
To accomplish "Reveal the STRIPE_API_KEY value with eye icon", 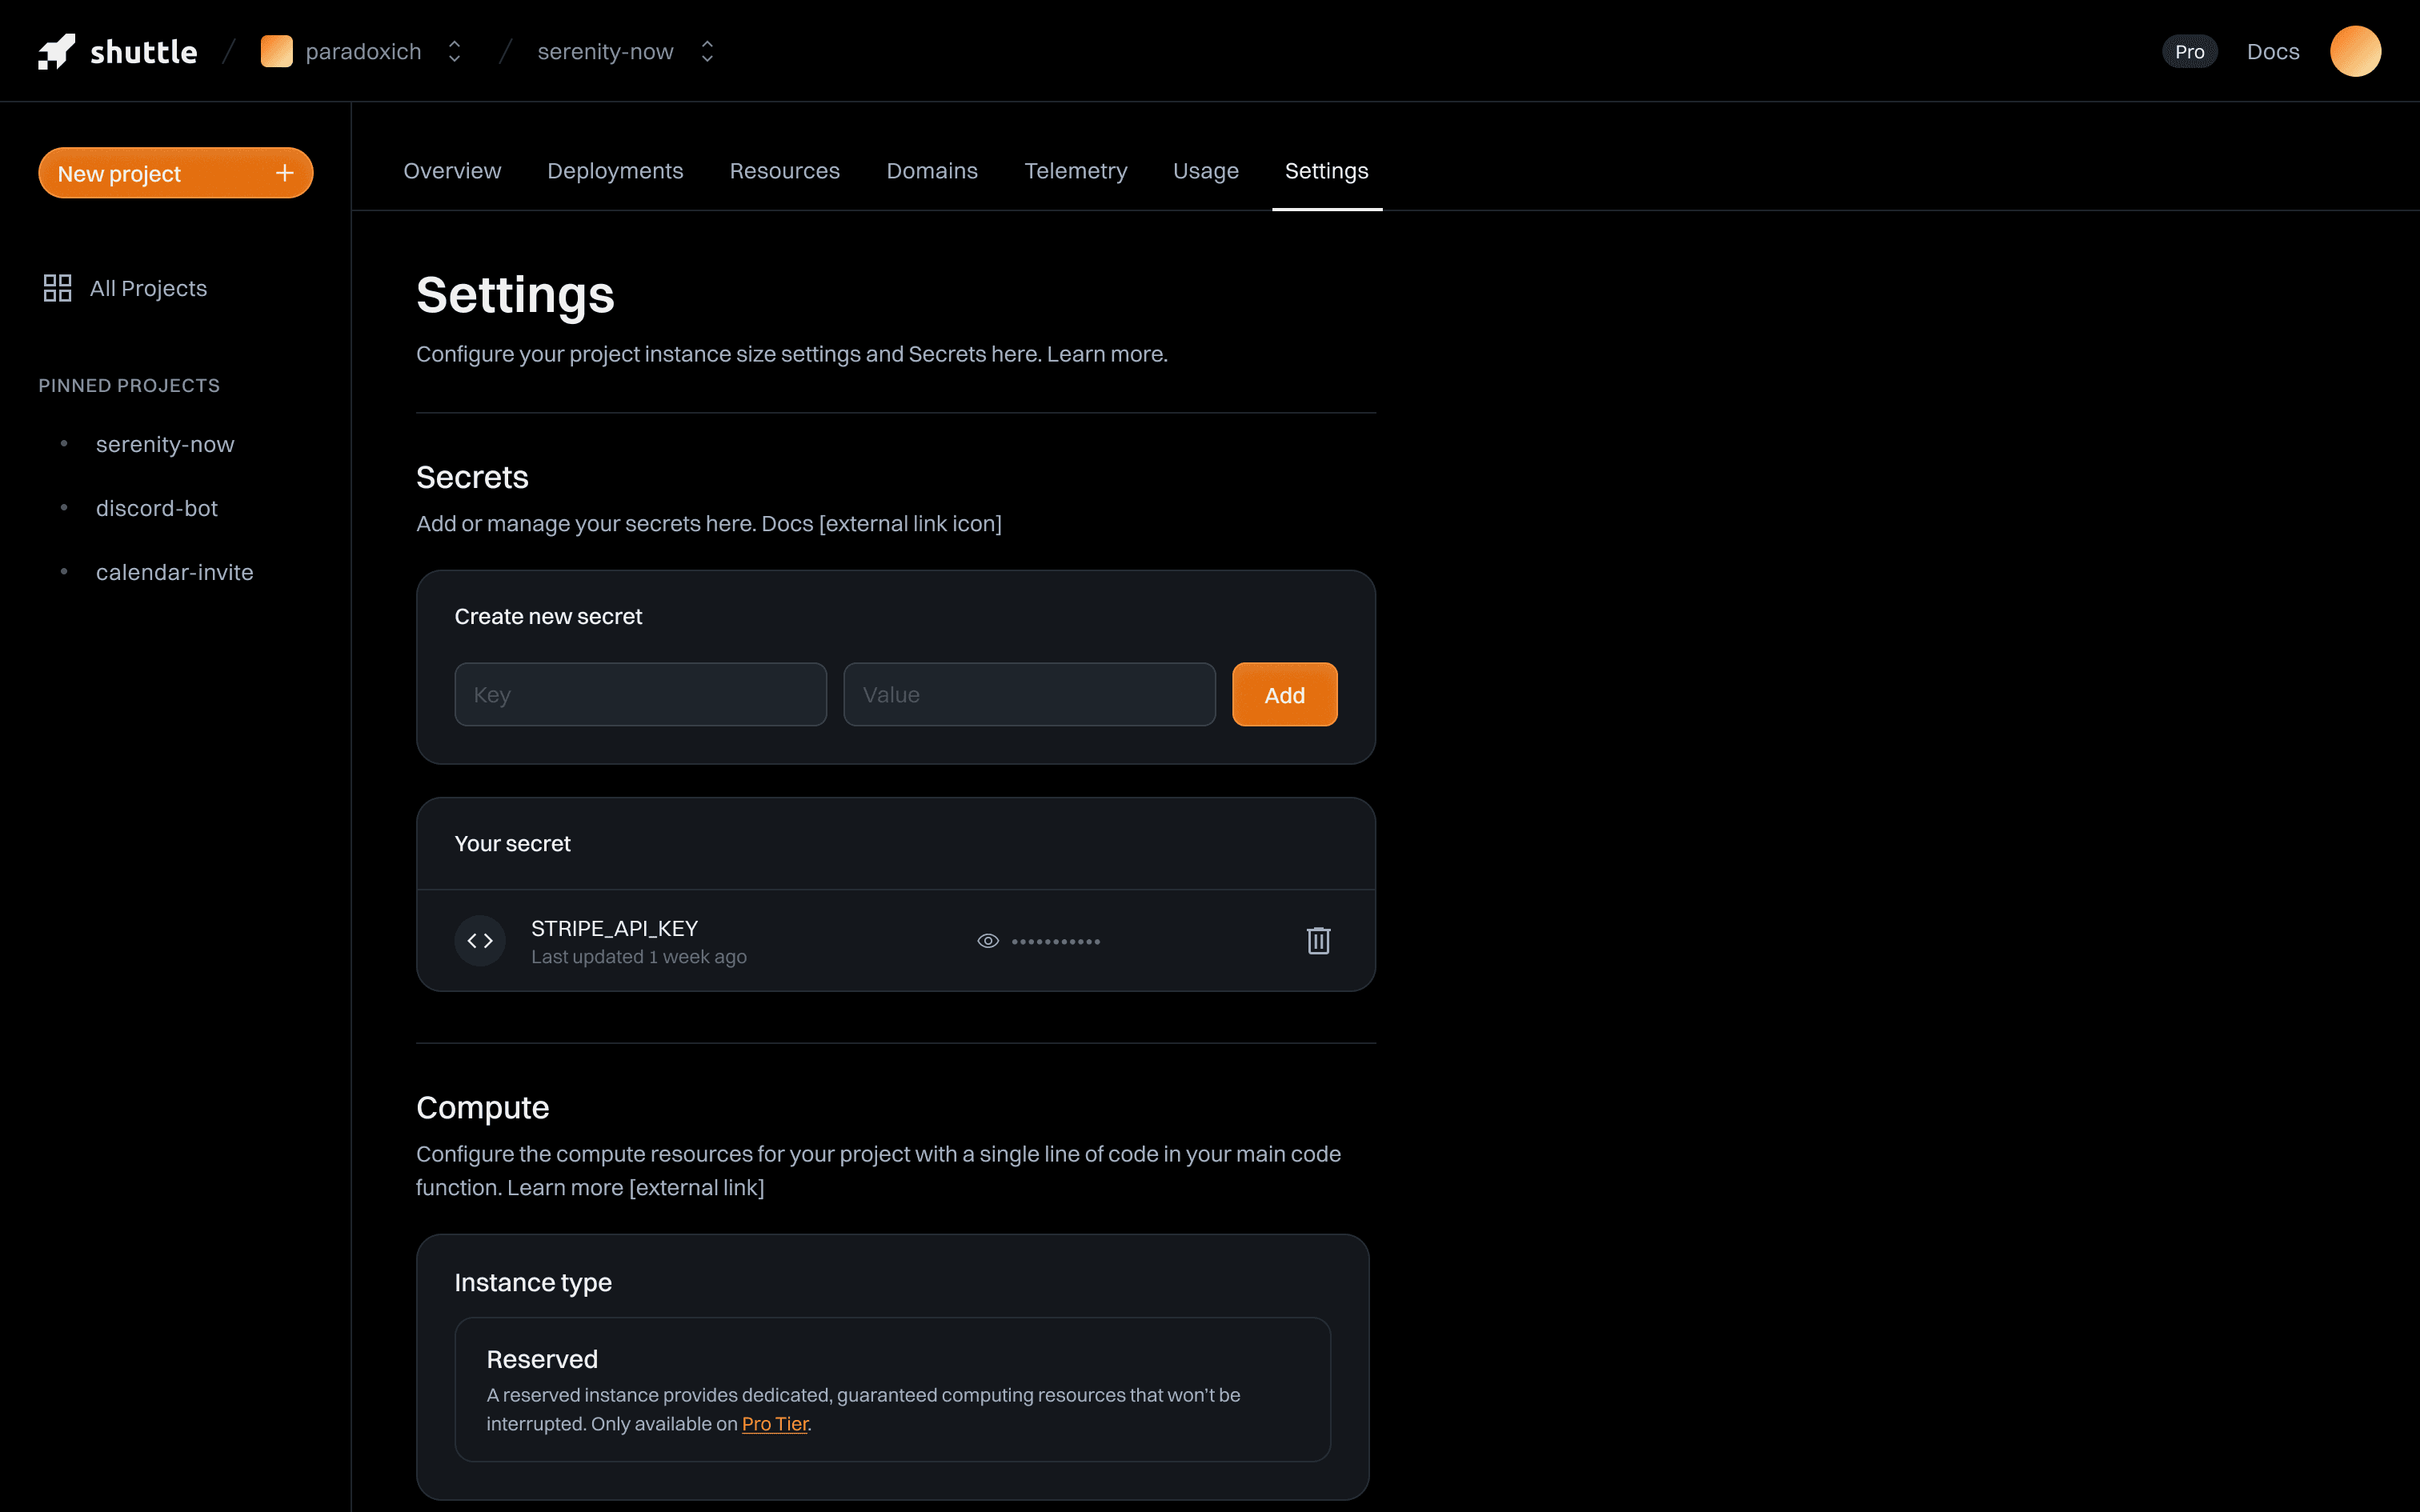I will pos(988,940).
